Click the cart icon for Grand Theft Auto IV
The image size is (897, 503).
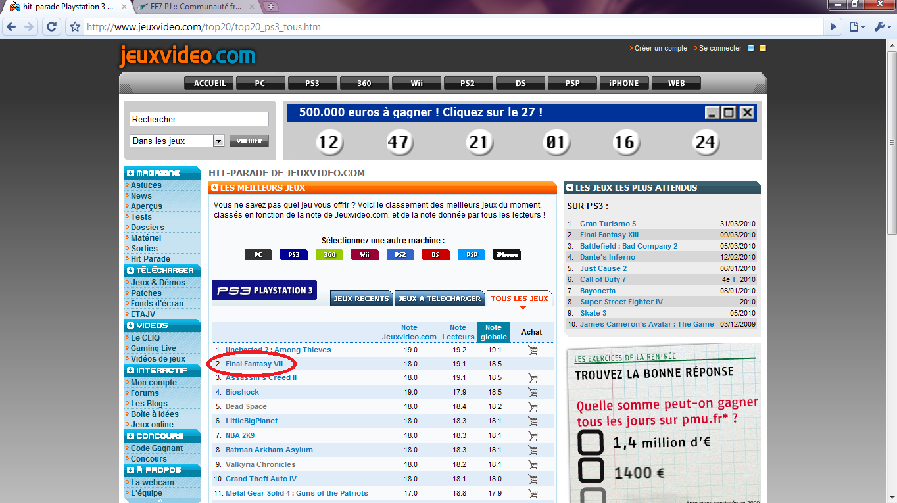[x=533, y=479]
